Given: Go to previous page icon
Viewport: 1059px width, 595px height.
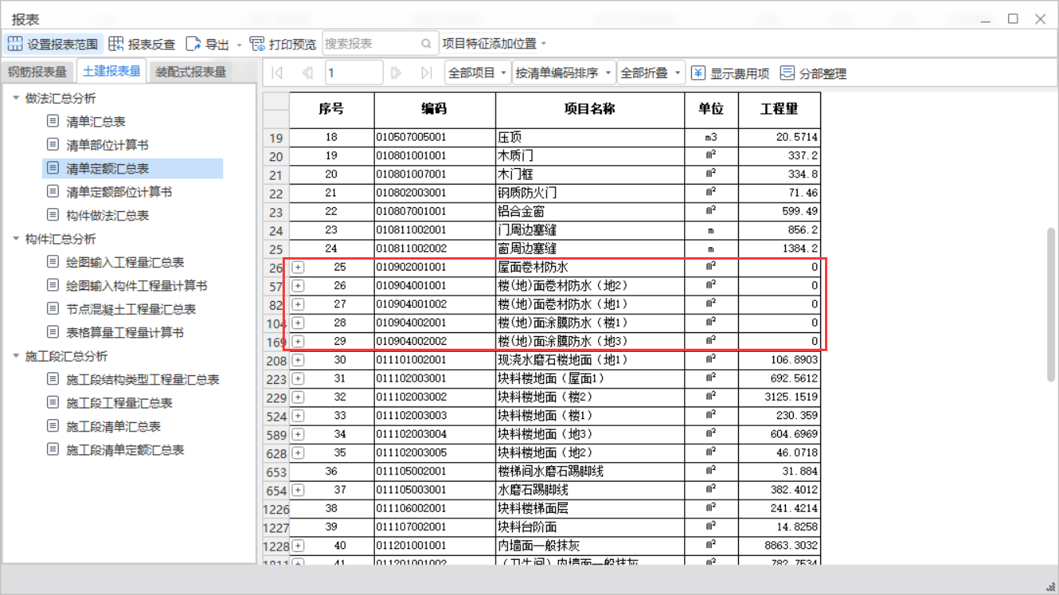Looking at the screenshot, I should pyautogui.click(x=308, y=73).
